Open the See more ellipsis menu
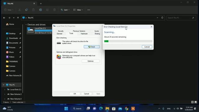 (x=89, y=10)
